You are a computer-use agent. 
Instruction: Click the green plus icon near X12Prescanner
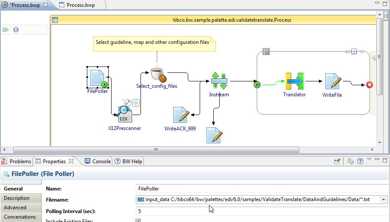(136, 103)
